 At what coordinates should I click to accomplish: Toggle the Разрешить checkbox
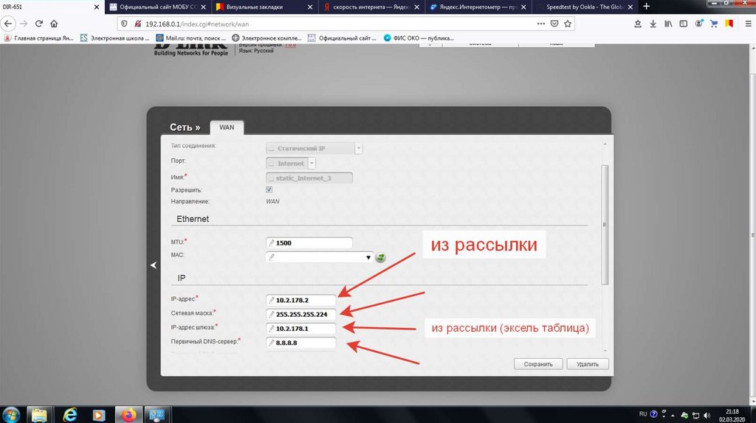pyautogui.click(x=269, y=189)
